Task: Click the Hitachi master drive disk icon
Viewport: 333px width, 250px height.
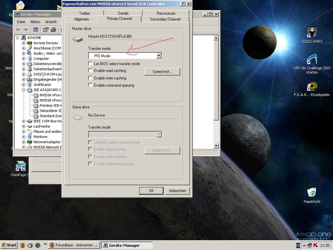Action: coord(78,39)
